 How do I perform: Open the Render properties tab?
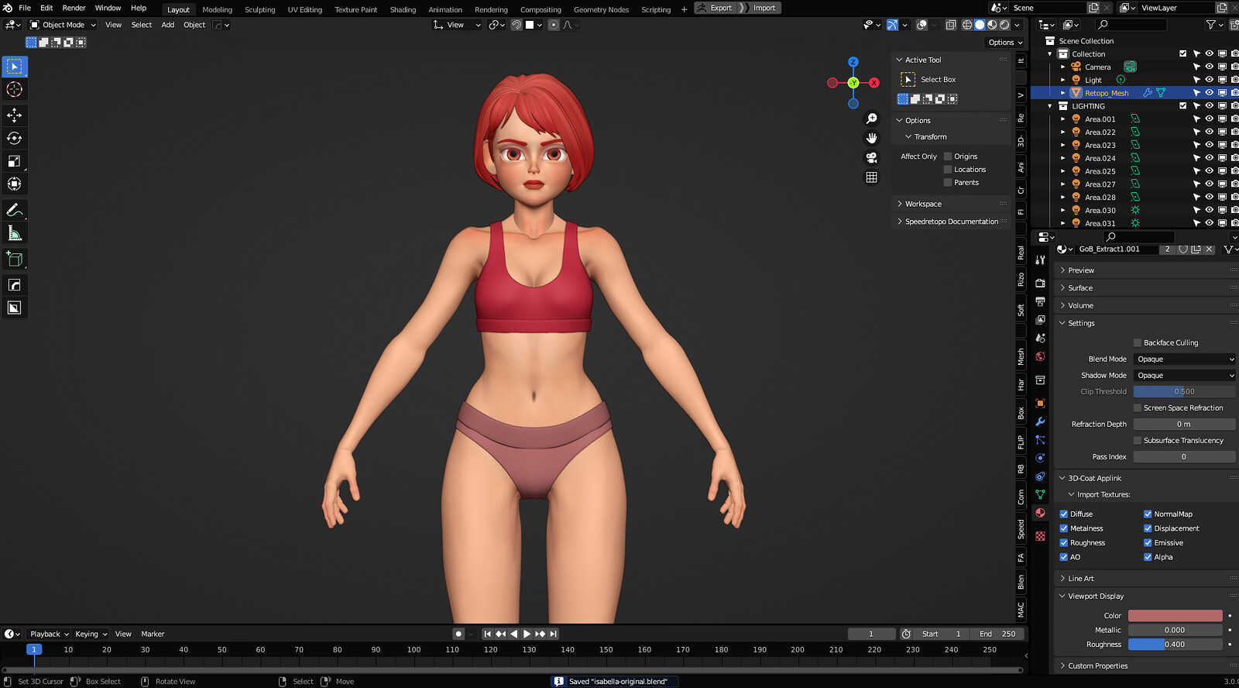[1040, 283]
